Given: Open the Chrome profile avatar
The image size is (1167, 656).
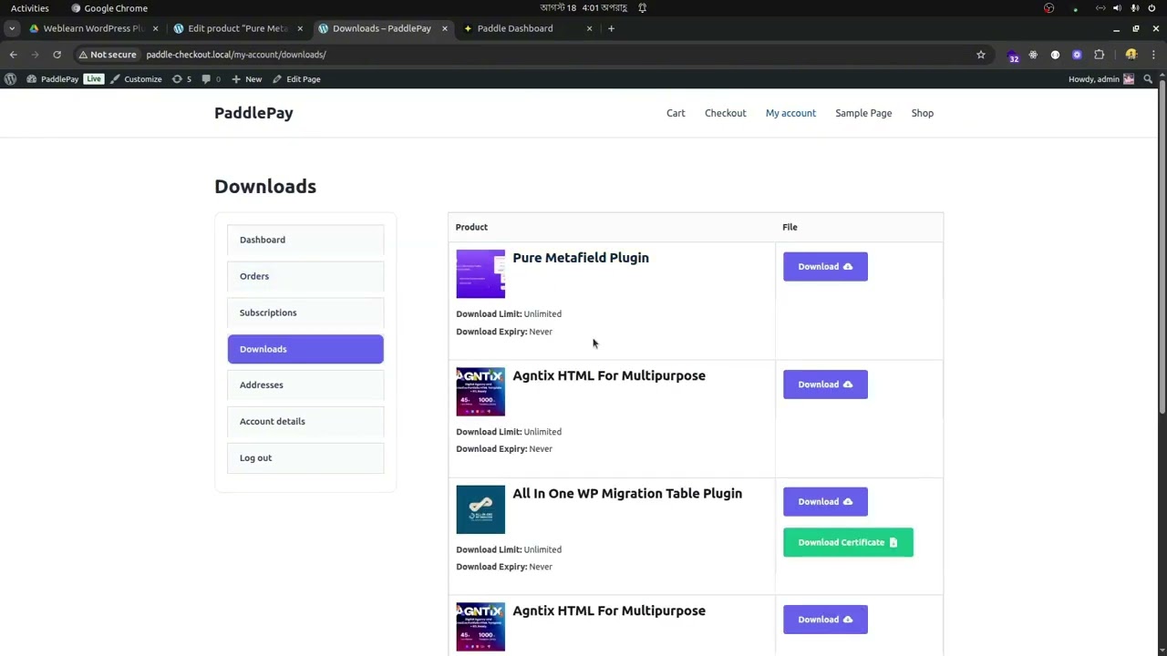Looking at the screenshot, I should coord(1131,55).
